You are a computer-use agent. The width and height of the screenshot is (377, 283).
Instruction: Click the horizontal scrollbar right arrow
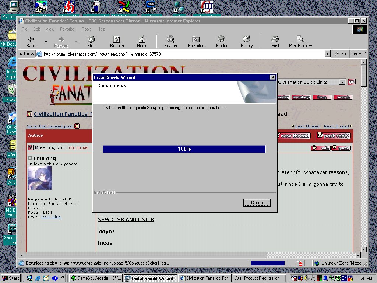pos(358,255)
